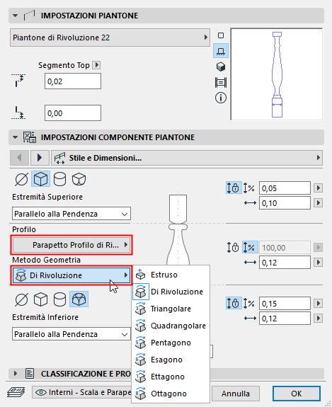
Task: Open the library part info icon
Action: 221,98
